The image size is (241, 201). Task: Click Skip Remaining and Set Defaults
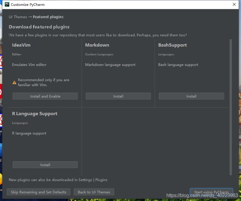[39, 192]
